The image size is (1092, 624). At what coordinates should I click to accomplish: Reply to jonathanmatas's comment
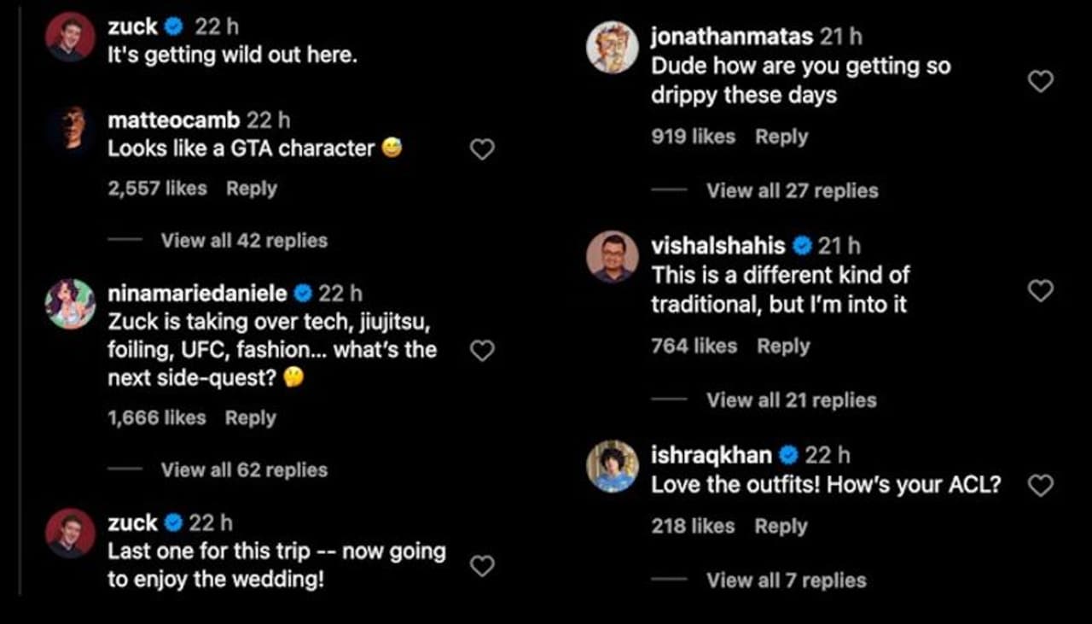click(781, 137)
